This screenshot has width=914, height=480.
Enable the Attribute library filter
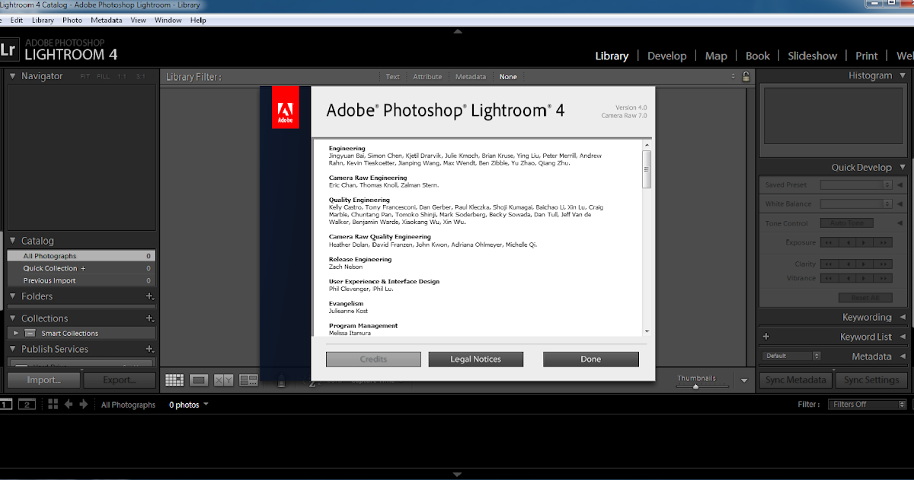pyautogui.click(x=427, y=77)
